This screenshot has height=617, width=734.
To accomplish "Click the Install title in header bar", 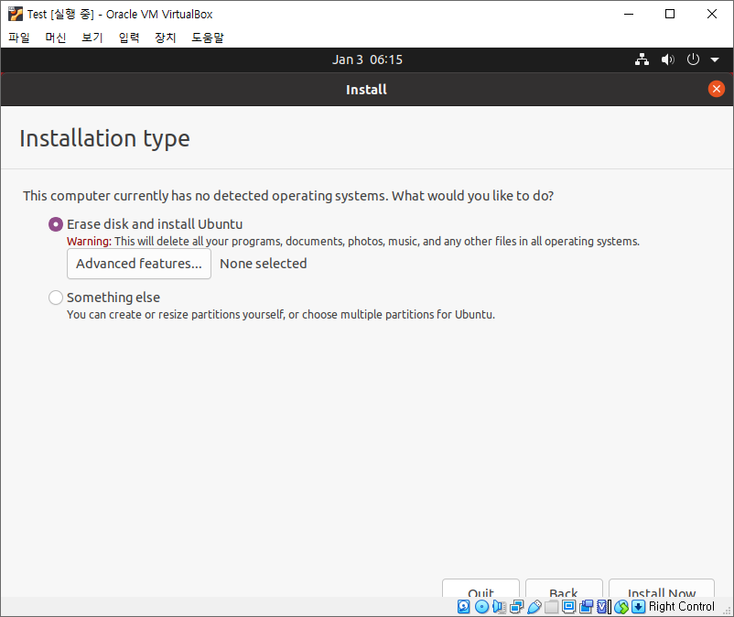I will pos(366,90).
